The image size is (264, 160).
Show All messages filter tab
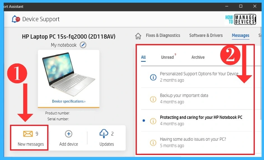(x=143, y=57)
